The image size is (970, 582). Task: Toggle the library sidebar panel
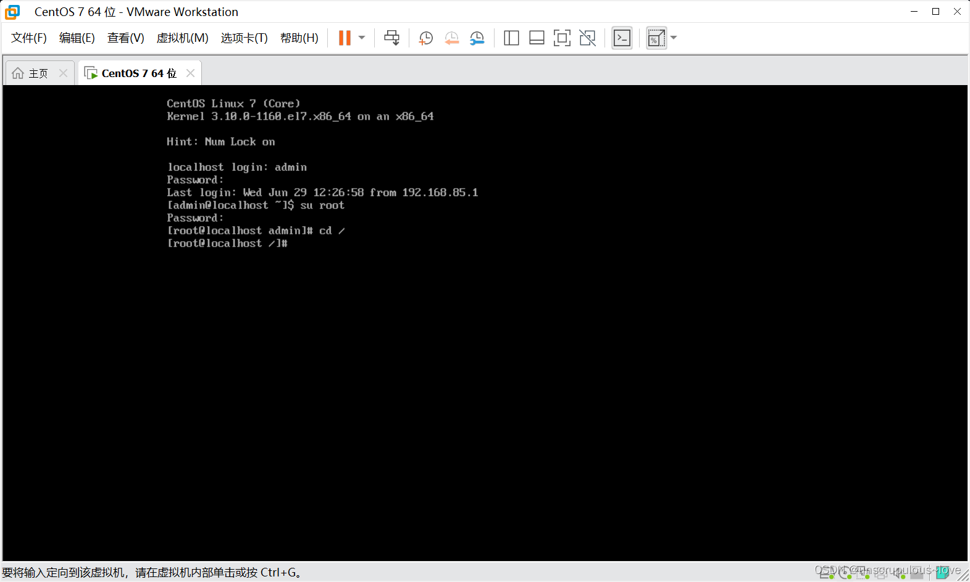coord(511,38)
